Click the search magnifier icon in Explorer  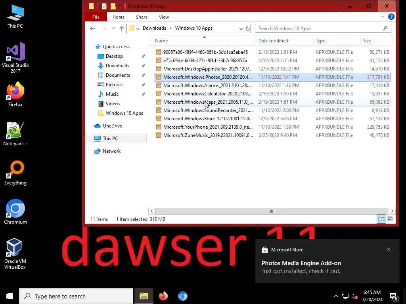[385, 28]
